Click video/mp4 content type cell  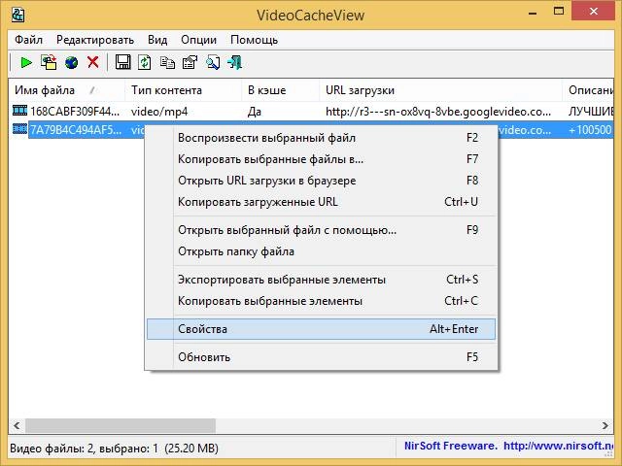159,112
